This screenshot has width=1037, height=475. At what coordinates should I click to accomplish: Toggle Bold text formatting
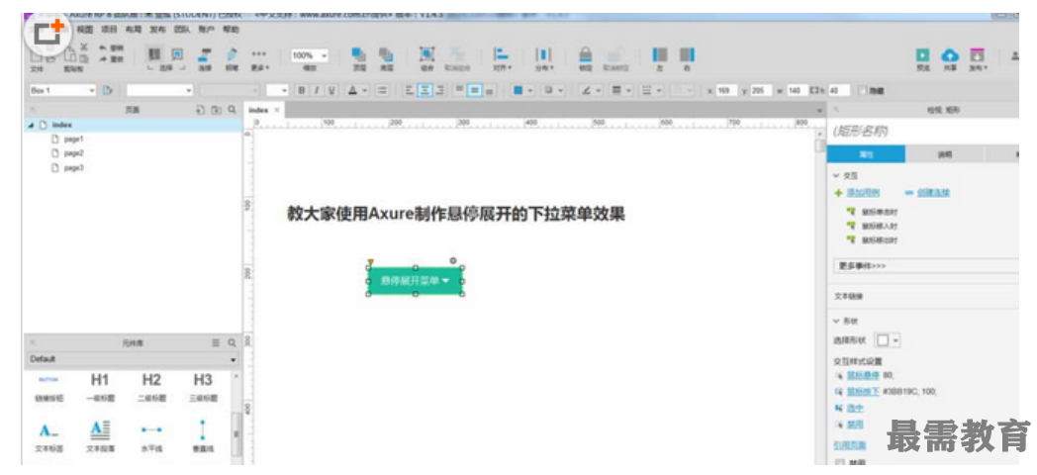(302, 90)
